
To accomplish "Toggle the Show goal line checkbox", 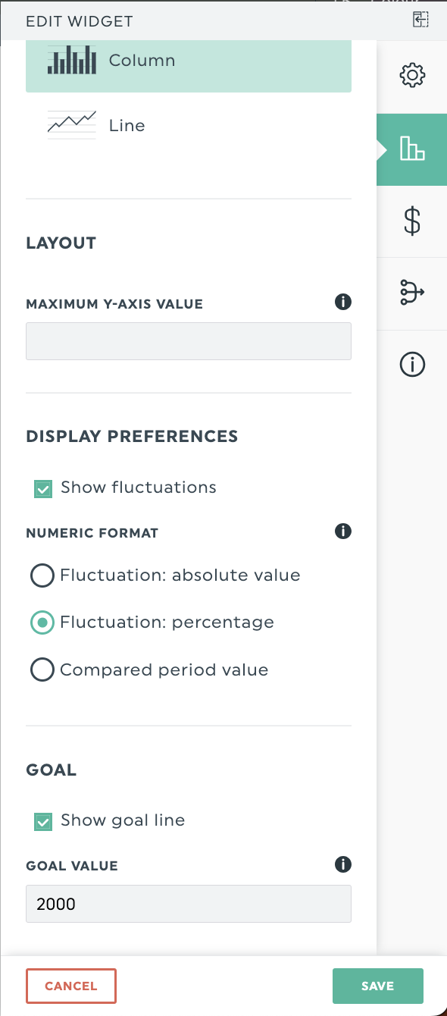I will [x=43, y=821].
